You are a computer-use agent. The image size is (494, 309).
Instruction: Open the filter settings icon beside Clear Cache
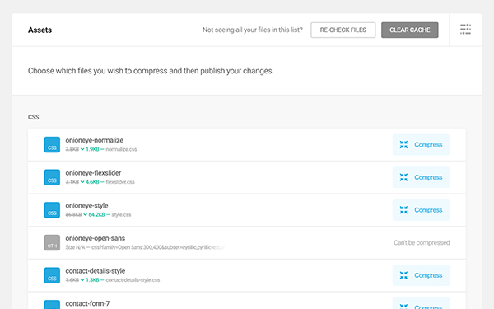(x=465, y=30)
